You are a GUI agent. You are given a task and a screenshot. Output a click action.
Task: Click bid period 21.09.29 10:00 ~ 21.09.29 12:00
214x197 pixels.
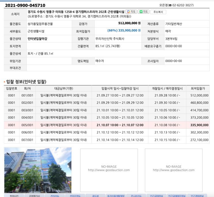[120, 103]
